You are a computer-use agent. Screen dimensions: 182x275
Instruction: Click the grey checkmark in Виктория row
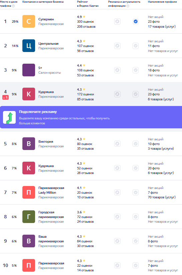tap(136, 144)
